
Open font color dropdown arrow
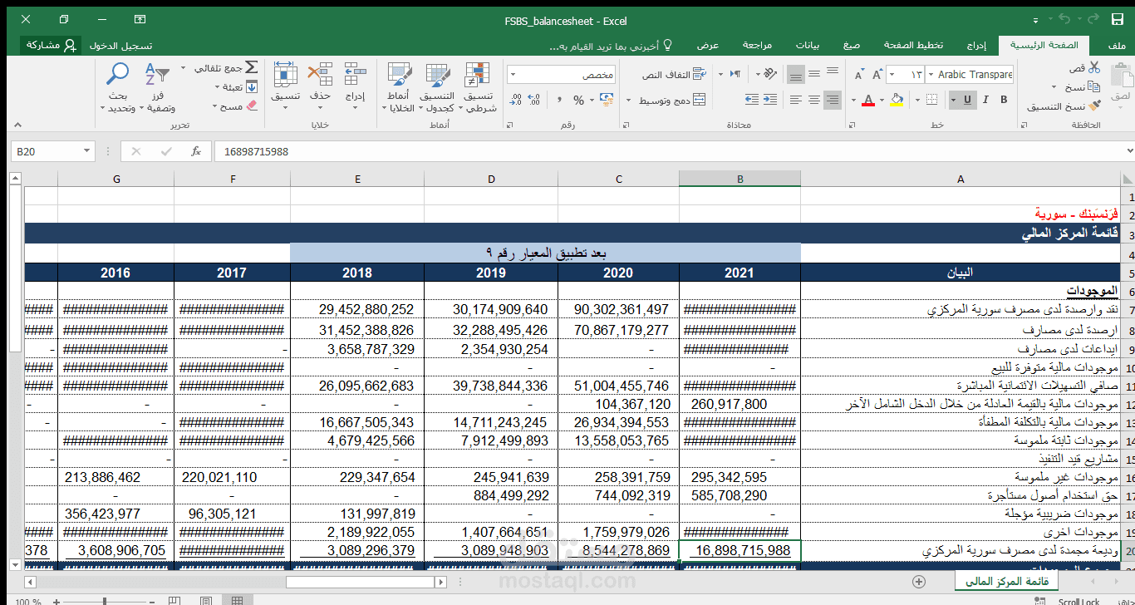[x=855, y=100]
